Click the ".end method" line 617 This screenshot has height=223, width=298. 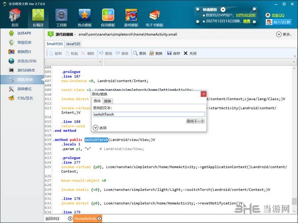click(65, 131)
